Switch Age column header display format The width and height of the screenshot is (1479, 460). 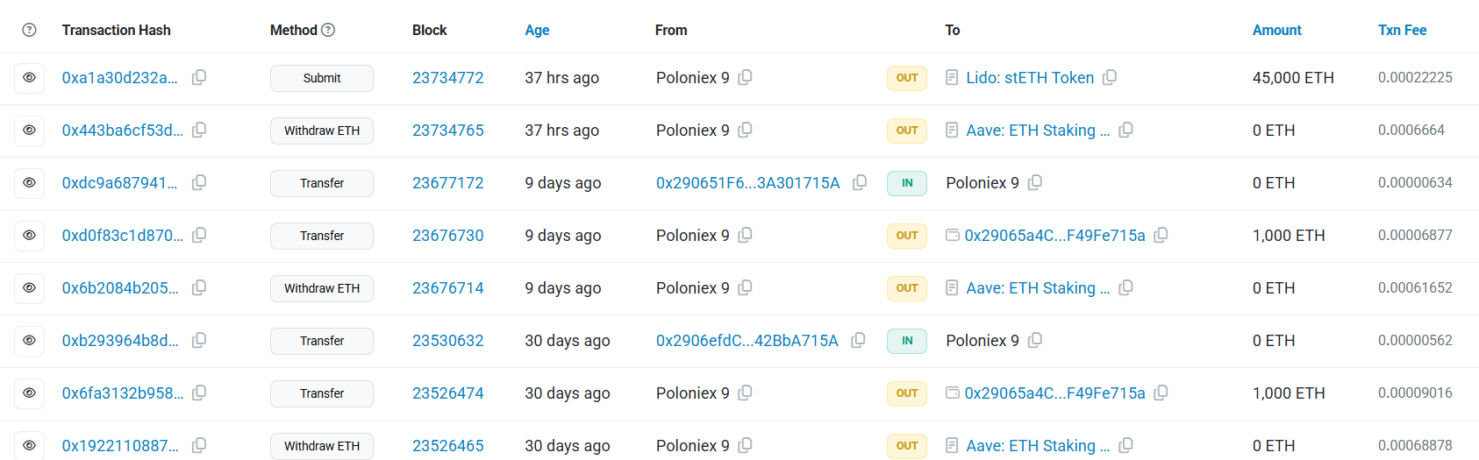537,30
